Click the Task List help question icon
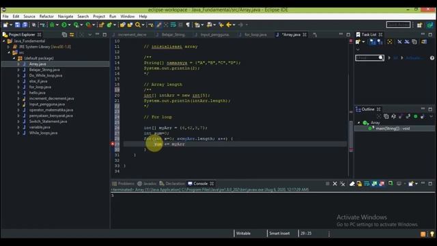The height and width of the screenshot is (246, 437). pyautogui.click(x=432, y=58)
